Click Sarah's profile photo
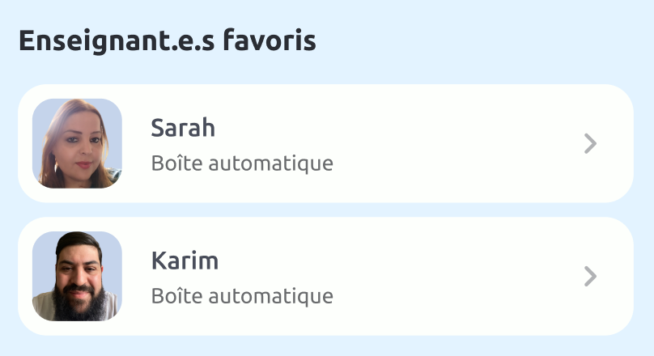The image size is (654, 356). point(77,143)
